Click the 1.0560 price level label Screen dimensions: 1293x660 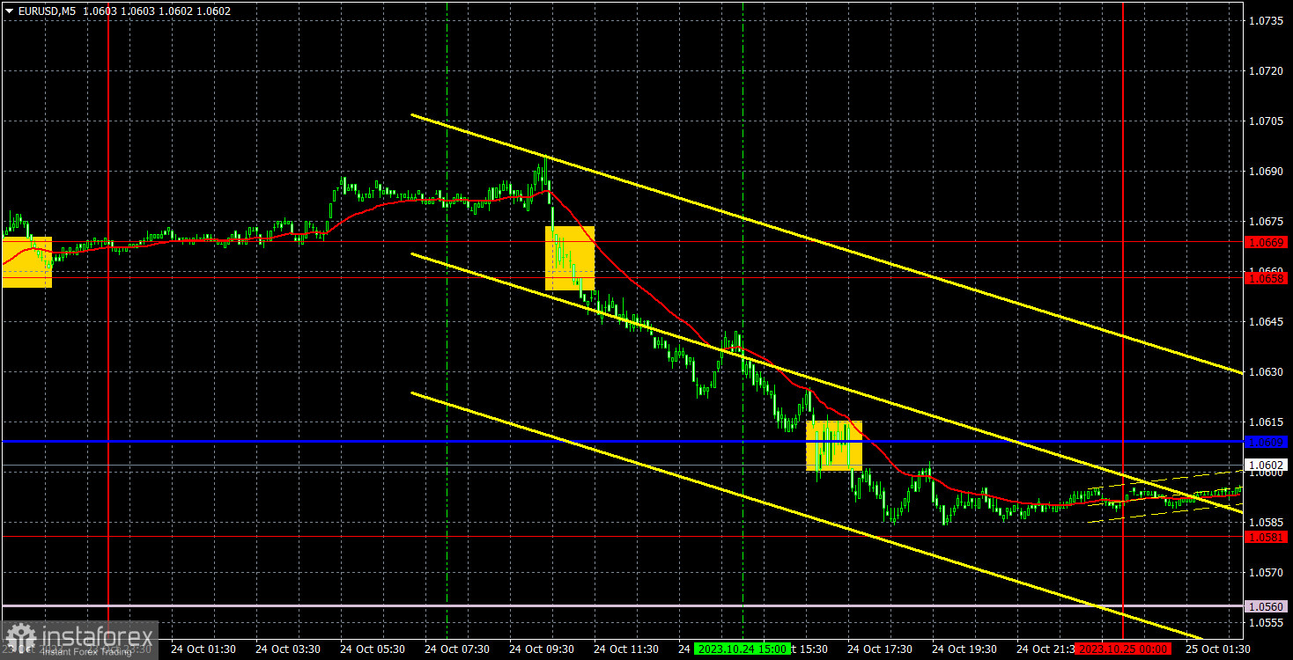coord(1267,605)
